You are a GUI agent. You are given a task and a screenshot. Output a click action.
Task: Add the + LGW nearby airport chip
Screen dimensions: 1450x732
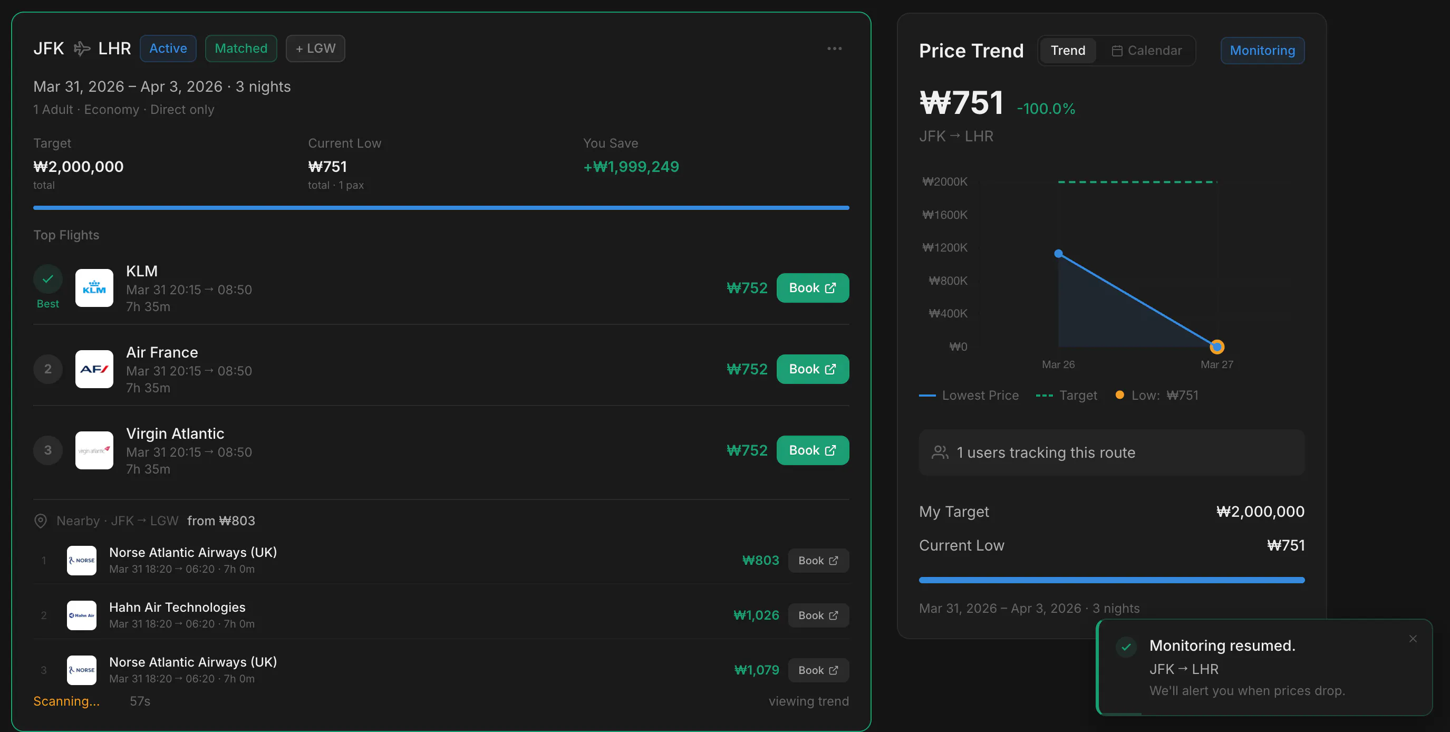point(315,49)
